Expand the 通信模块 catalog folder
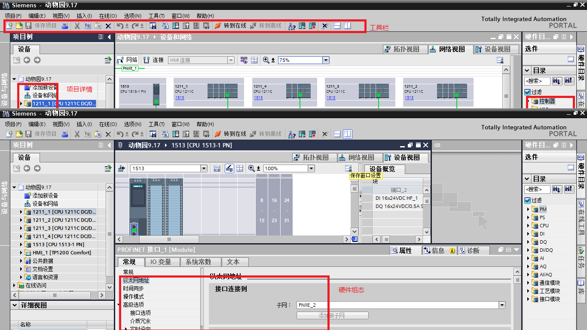The image size is (587, 330). (x=529, y=283)
